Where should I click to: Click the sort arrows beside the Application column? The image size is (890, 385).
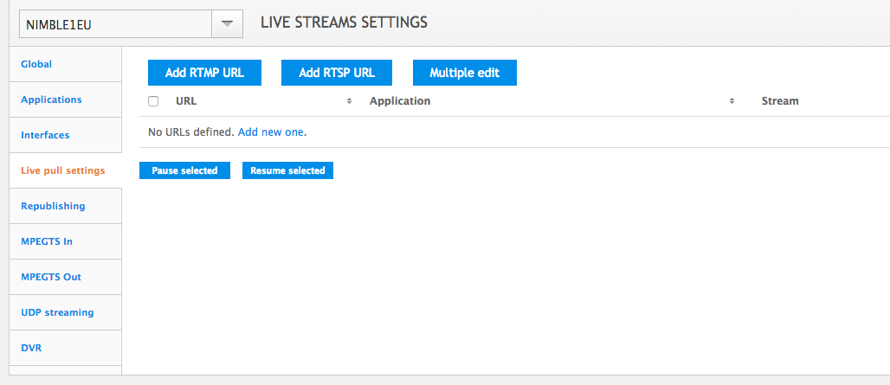tap(732, 101)
